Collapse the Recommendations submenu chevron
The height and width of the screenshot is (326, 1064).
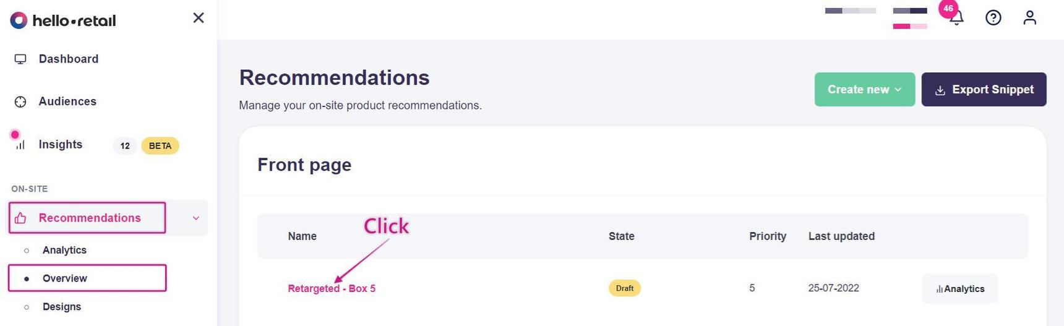click(196, 218)
